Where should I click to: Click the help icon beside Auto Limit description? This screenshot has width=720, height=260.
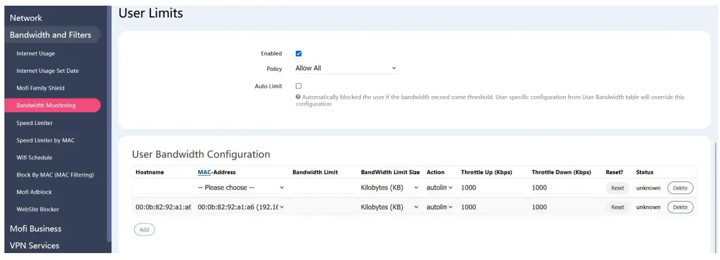[x=298, y=97]
